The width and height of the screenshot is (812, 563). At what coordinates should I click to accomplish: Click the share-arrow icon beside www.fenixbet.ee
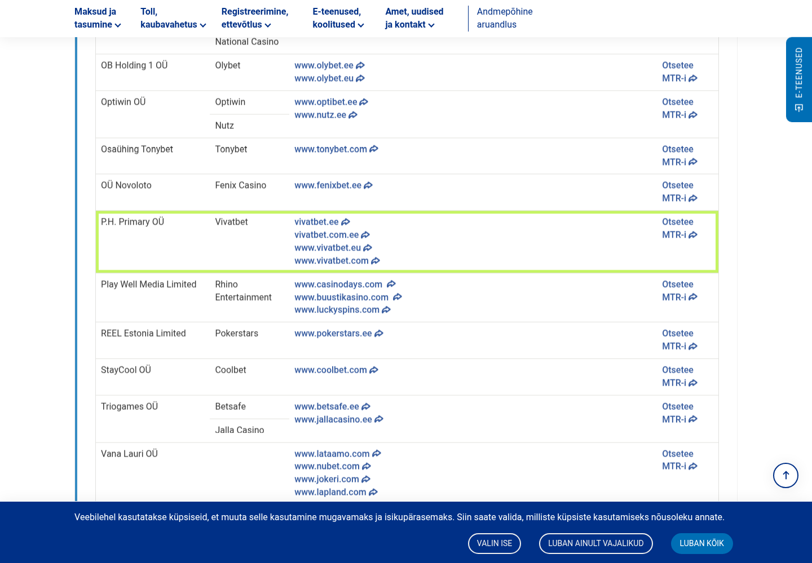coord(368,185)
